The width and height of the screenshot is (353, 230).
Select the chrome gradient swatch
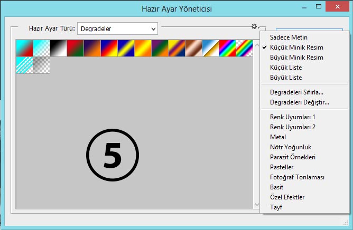pos(210,48)
